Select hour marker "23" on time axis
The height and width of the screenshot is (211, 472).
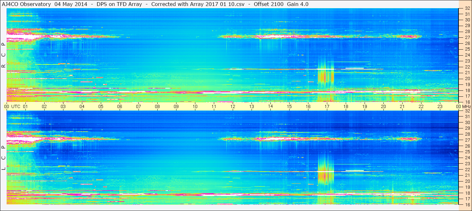point(440,106)
